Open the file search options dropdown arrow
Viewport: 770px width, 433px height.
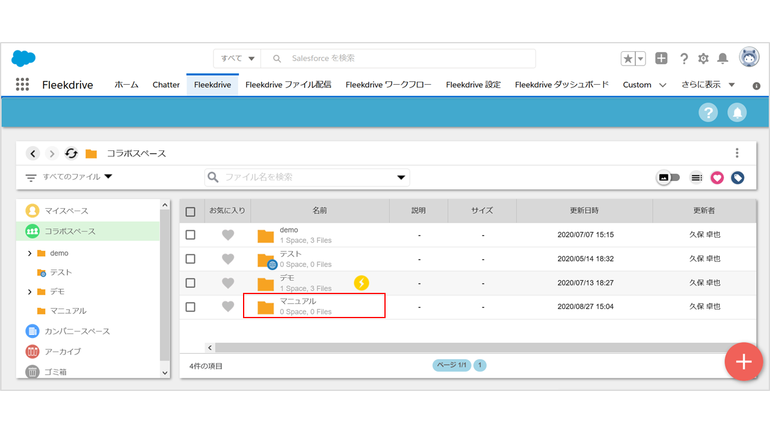click(401, 177)
